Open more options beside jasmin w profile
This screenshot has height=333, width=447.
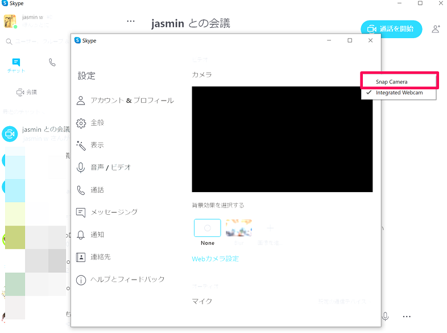131,21
